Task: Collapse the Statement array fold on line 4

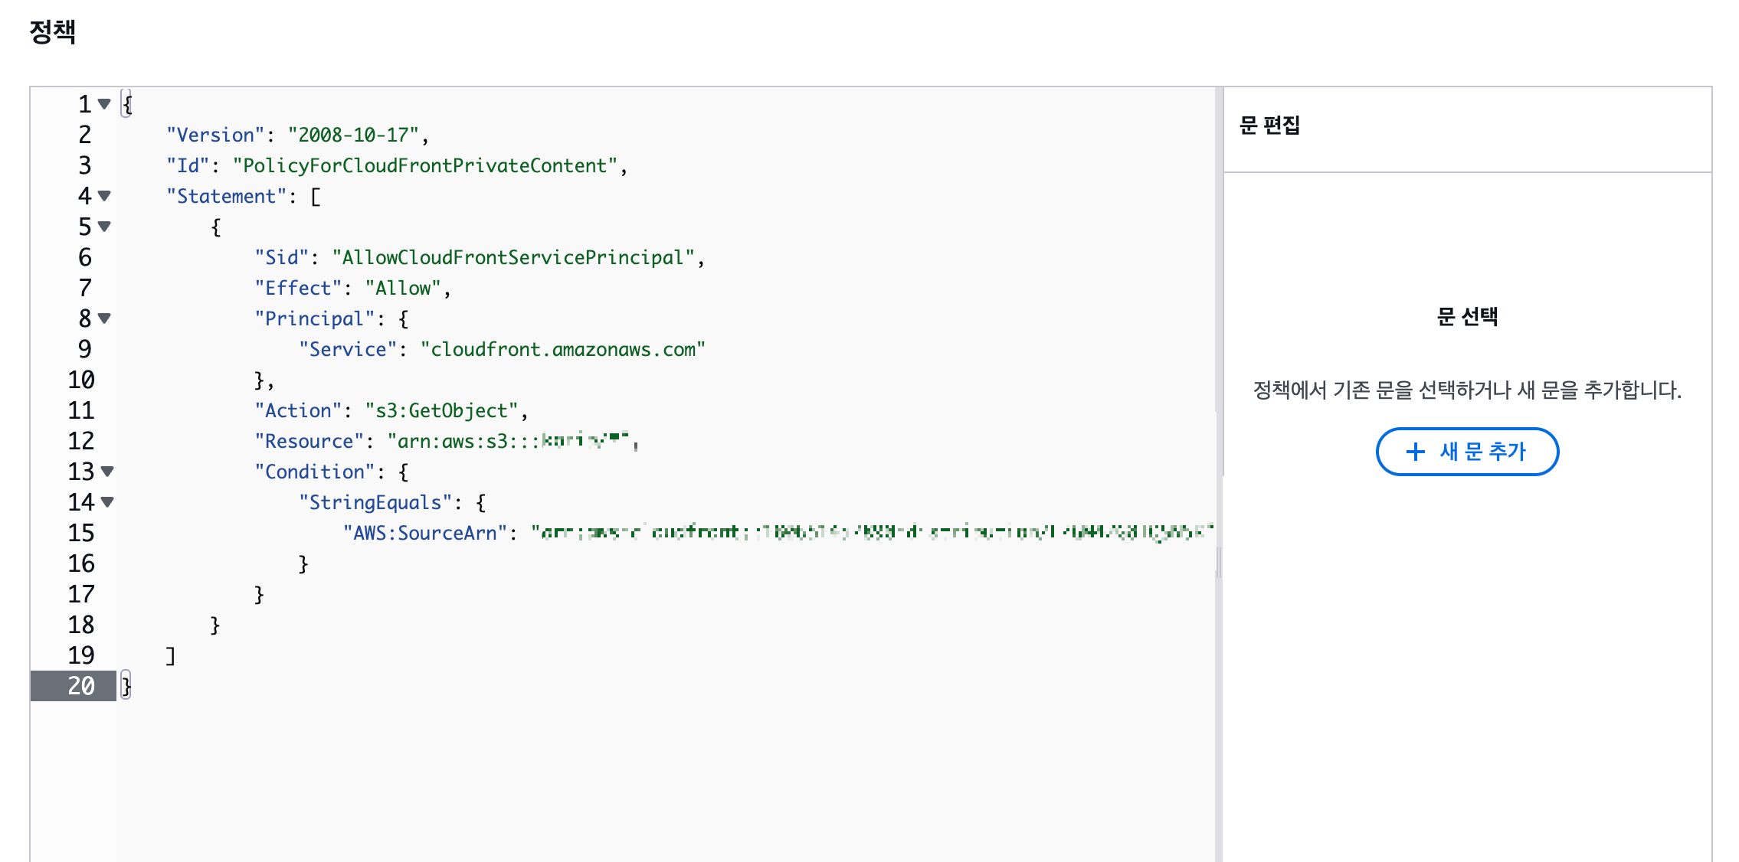Action: [104, 196]
